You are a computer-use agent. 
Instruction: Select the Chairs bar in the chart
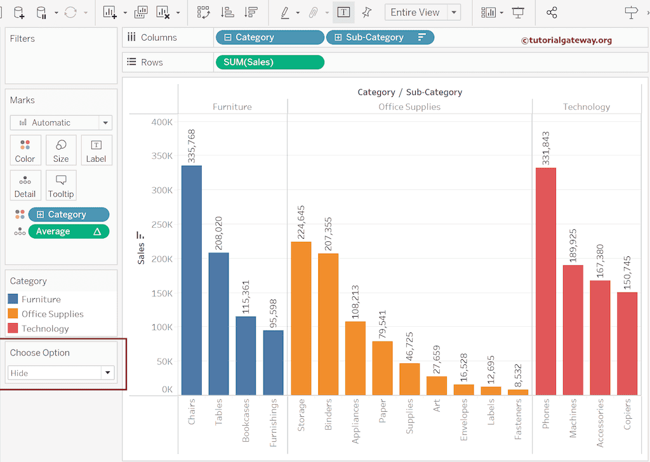[x=192, y=279]
